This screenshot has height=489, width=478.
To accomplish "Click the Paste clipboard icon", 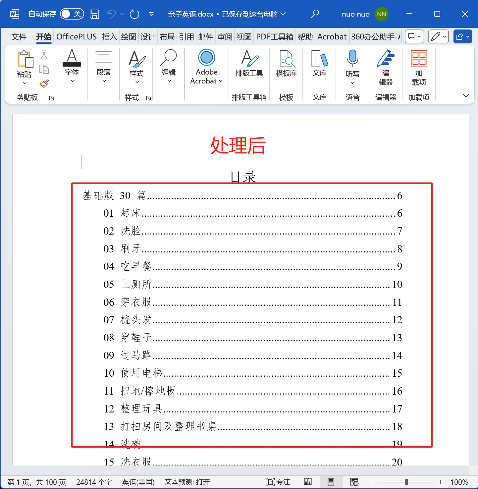I will (x=25, y=59).
